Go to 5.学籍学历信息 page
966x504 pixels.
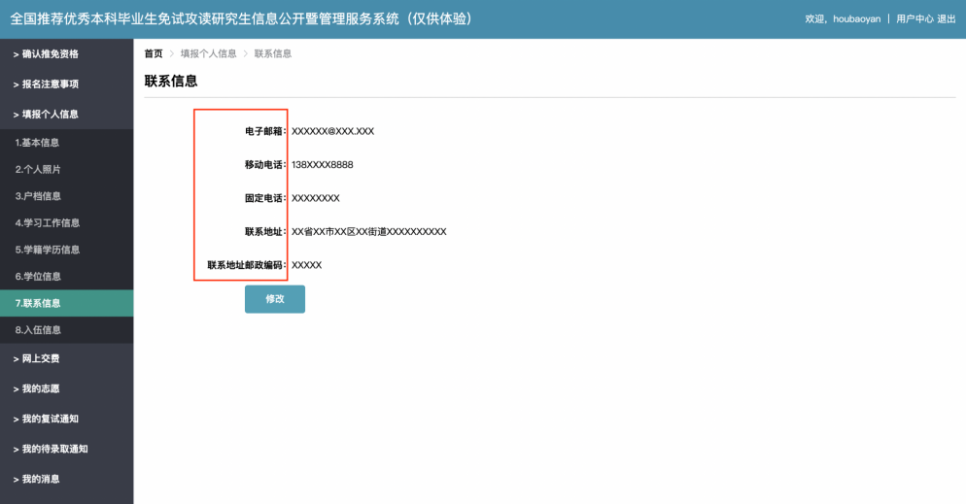[x=66, y=250]
